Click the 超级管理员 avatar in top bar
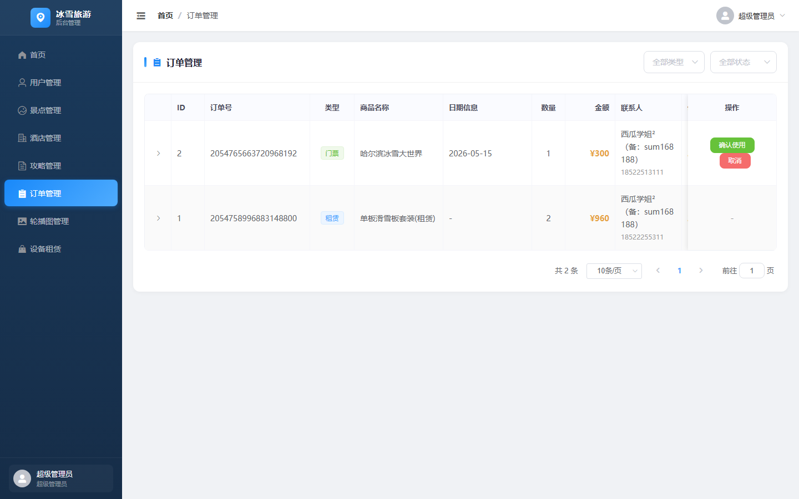This screenshot has width=799, height=499. [725, 16]
